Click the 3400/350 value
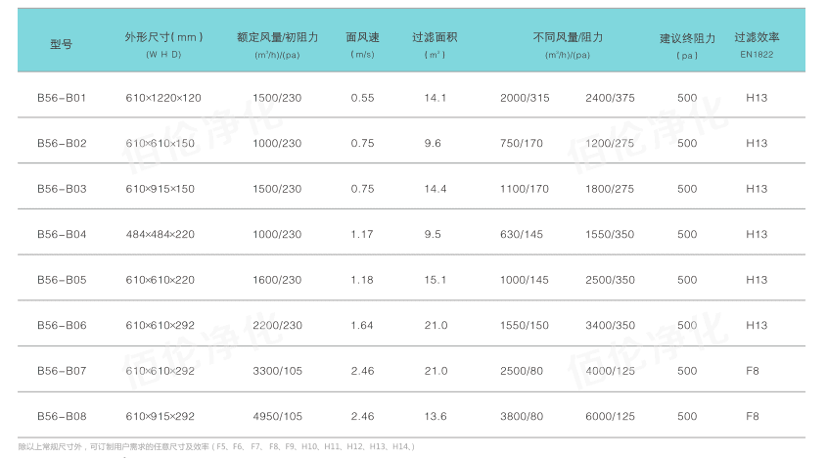This screenshot has width=827, height=458. [x=610, y=325]
